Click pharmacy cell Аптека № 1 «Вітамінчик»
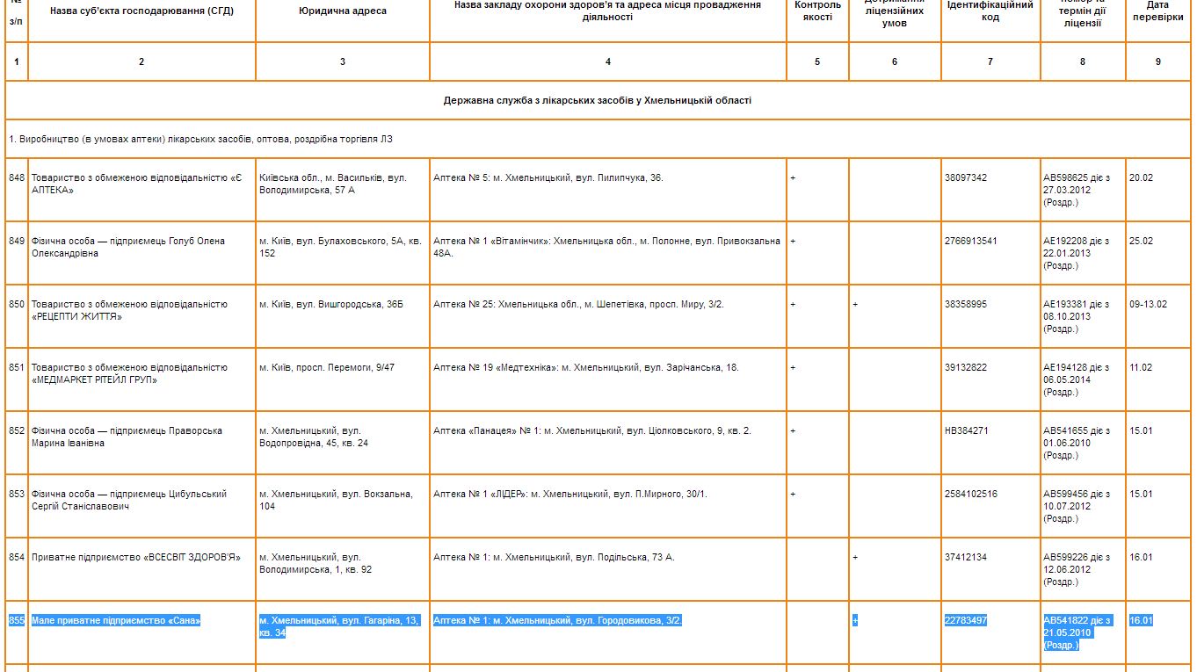This screenshot has height=672, width=1197. tap(606, 247)
